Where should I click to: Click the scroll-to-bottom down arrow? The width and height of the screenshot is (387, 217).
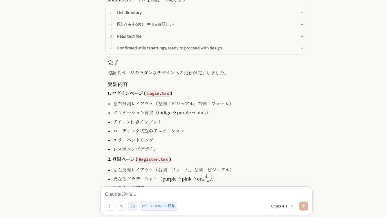[x=207, y=176]
